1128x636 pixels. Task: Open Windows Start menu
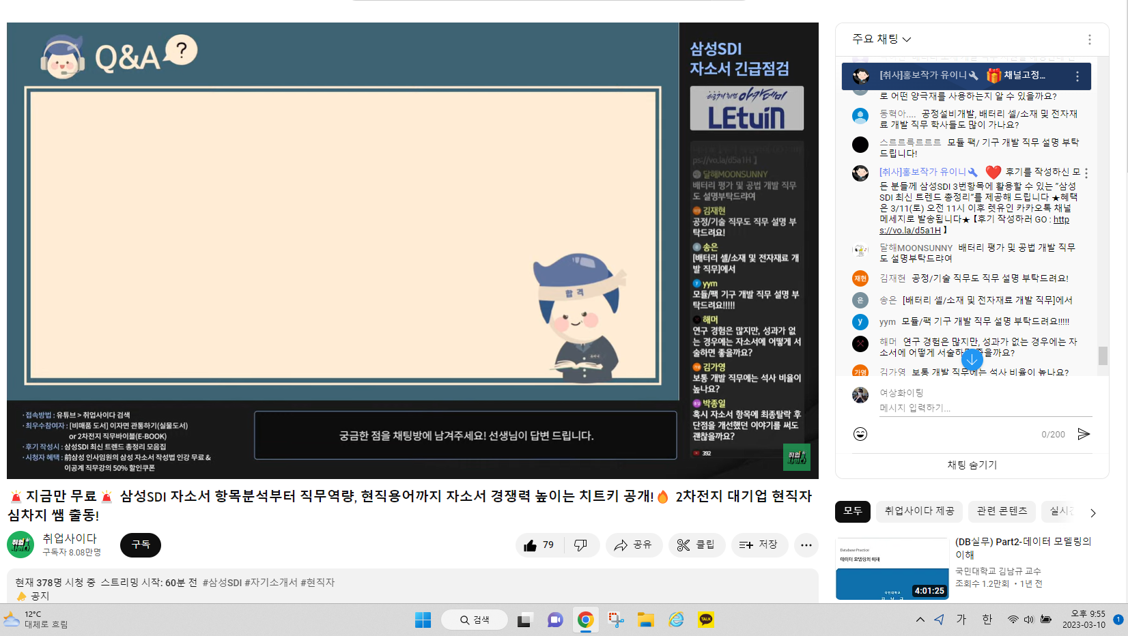[423, 620]
